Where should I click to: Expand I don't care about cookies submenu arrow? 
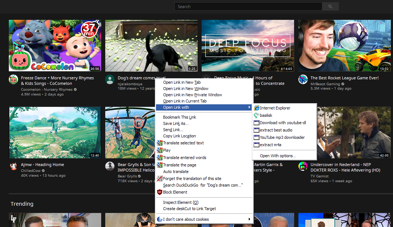[x=249, y=219]
